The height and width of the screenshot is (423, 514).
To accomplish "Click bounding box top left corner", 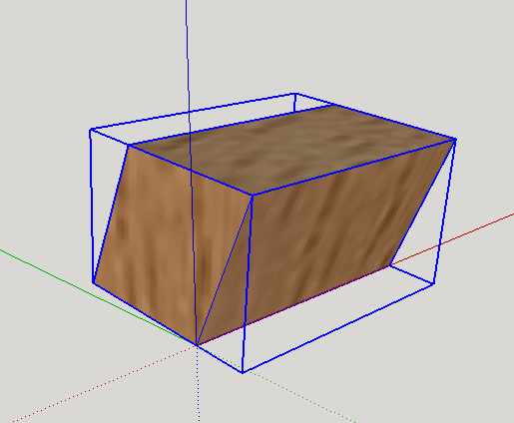I will [91, 130].
